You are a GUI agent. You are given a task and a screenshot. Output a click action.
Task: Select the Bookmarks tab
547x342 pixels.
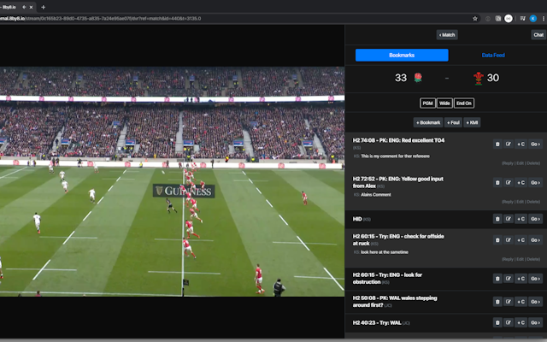click(x=402, y=55)
